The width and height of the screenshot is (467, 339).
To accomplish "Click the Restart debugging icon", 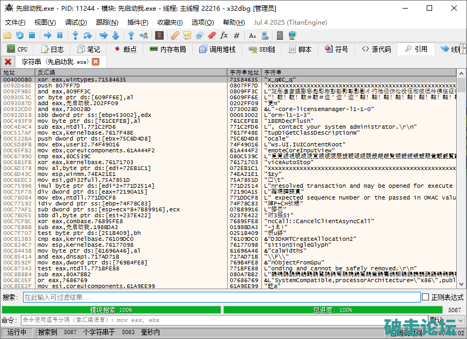I will click(x=19, y=35).
